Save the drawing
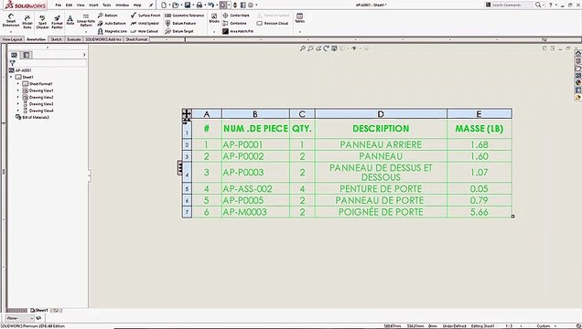Image resolution: width=582 pixels, height=329 pixels. pyautogui.click(x=188, y=5)
